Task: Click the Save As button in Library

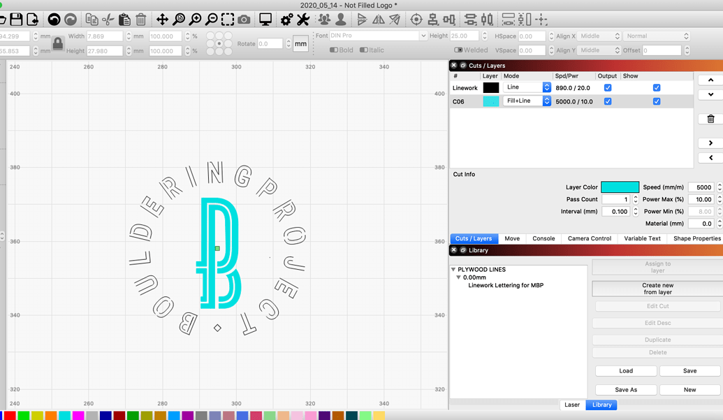Action: point(625,389)
